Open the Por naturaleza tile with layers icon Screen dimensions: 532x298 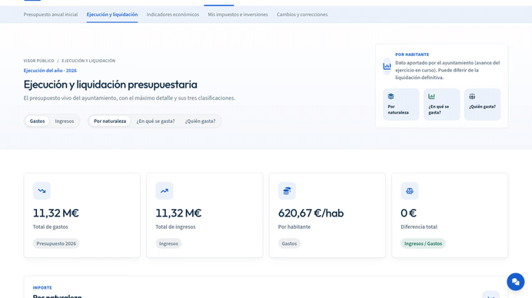(401, 104)
